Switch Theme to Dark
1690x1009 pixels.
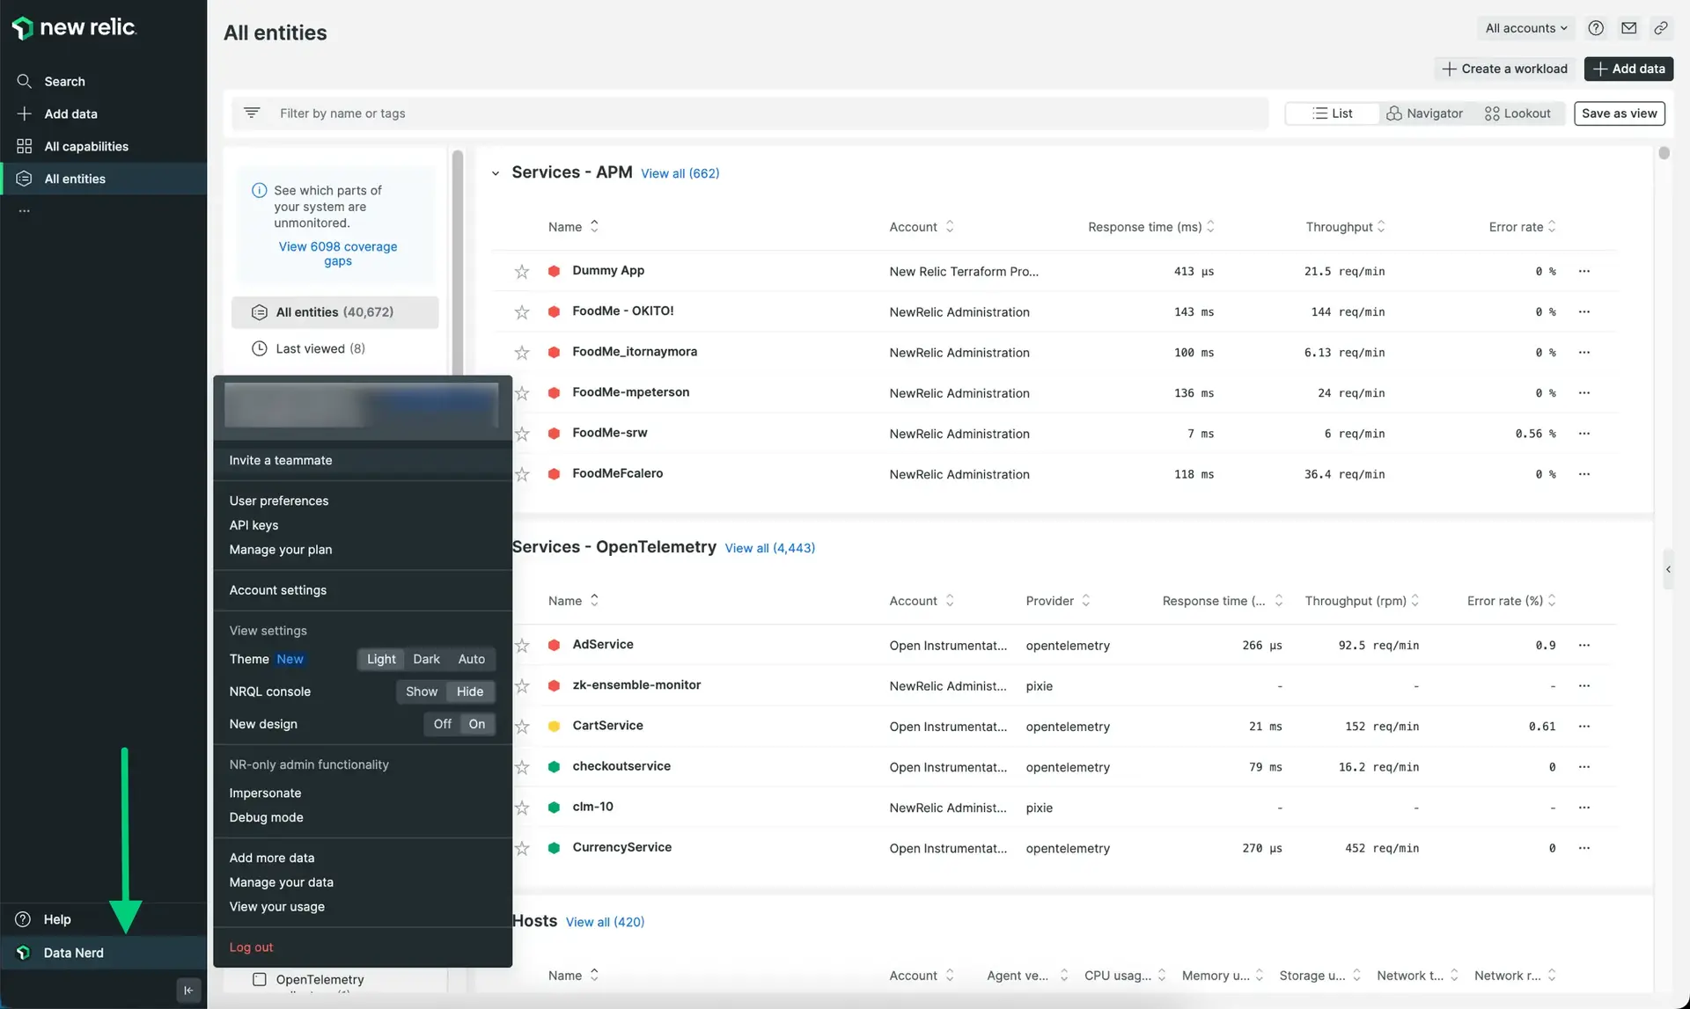point(426,659)
